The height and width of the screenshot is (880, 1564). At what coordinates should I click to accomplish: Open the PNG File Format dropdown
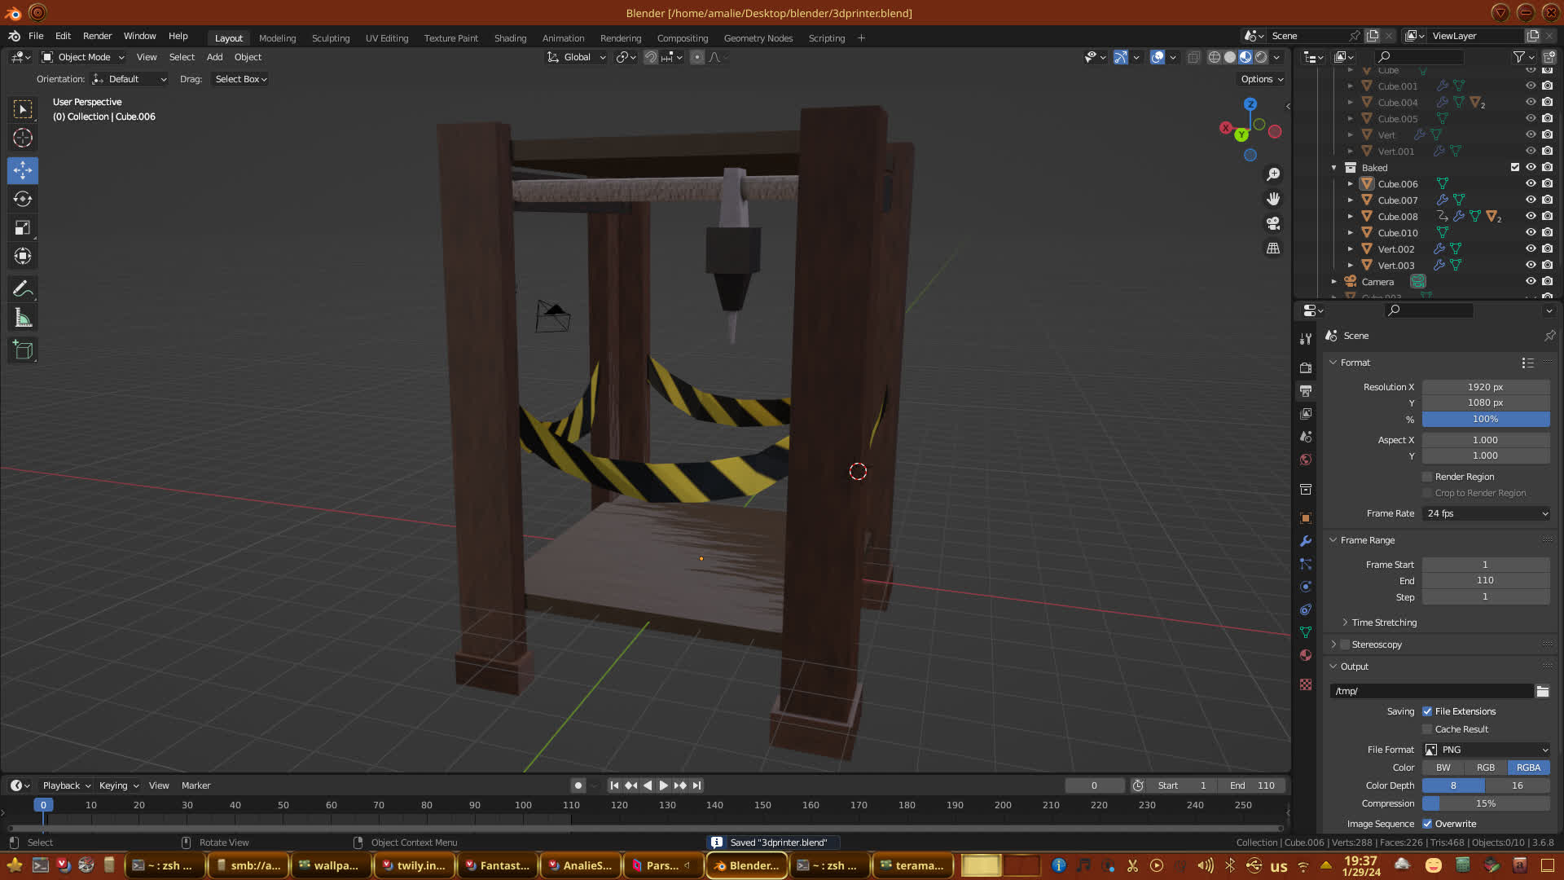(1486, 750)
